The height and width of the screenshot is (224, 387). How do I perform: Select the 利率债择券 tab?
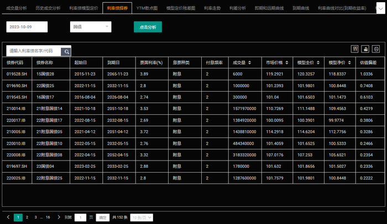pyautogui.click(x=117, y=8)
